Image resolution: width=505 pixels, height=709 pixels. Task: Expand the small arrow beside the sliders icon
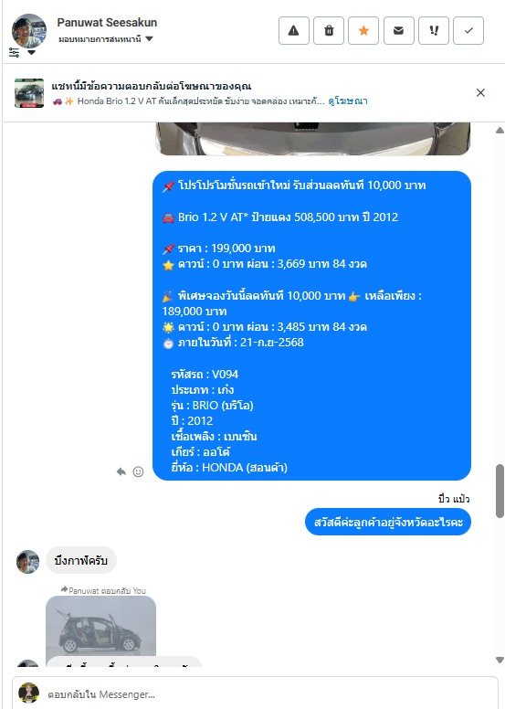[x=31, y=52]
